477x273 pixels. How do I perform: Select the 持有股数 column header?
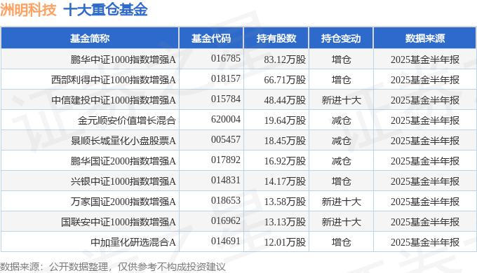click(276, 38)
